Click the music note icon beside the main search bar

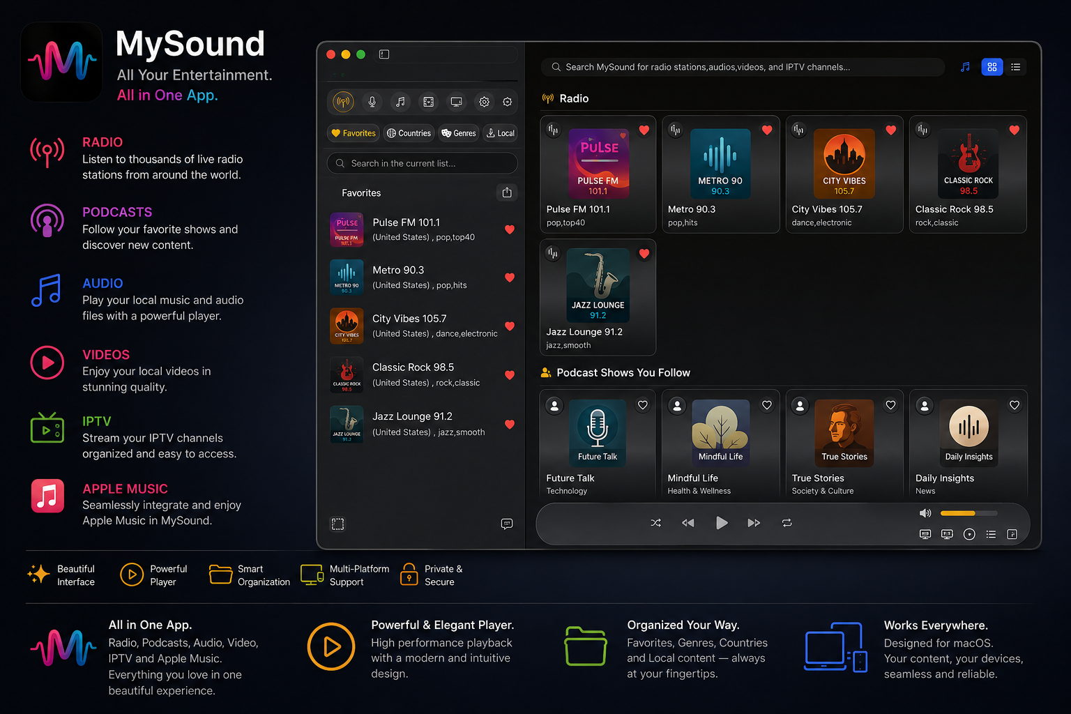[x=965, y=67]
